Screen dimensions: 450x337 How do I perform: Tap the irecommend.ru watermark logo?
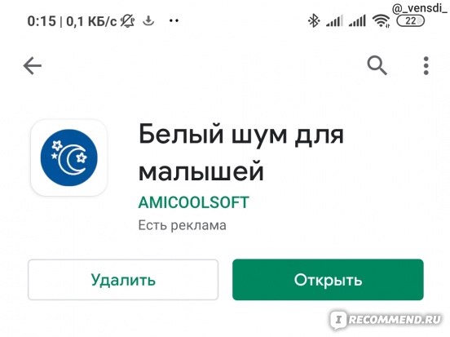tap(386, 320)
